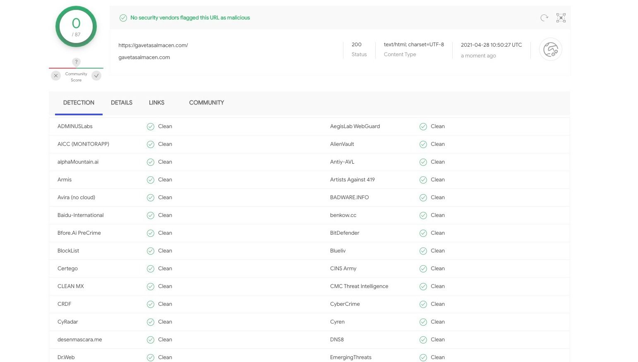Click clean check icon for alphaMountain.ai
Viewport: 638px width, 362px height.
[x=151, y=162]
